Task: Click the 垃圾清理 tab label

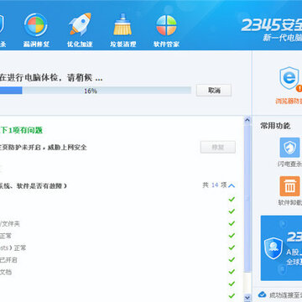Action: (x=123, y=44)
